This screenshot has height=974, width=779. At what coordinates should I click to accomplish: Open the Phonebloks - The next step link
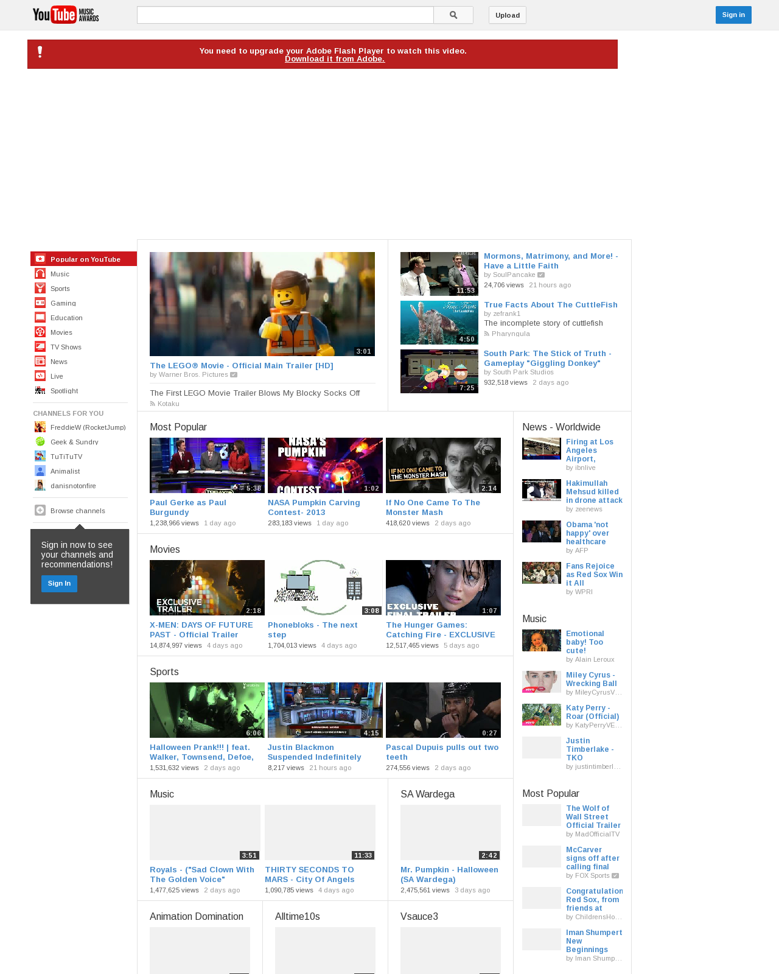(313, 630)
